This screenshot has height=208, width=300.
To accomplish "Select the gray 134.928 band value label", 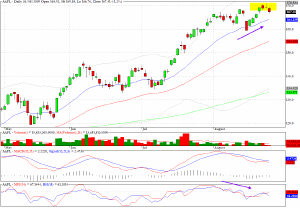I will pyautogui.click(x=292, y=88).
